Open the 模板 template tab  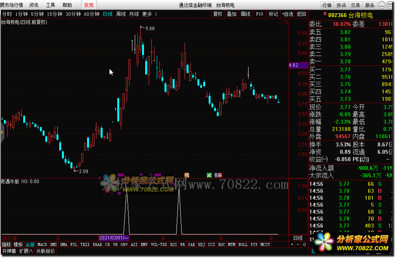point(18,244)
